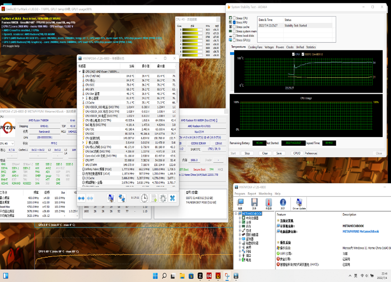Click the CPUID button in AIDA64

[297, 153]
